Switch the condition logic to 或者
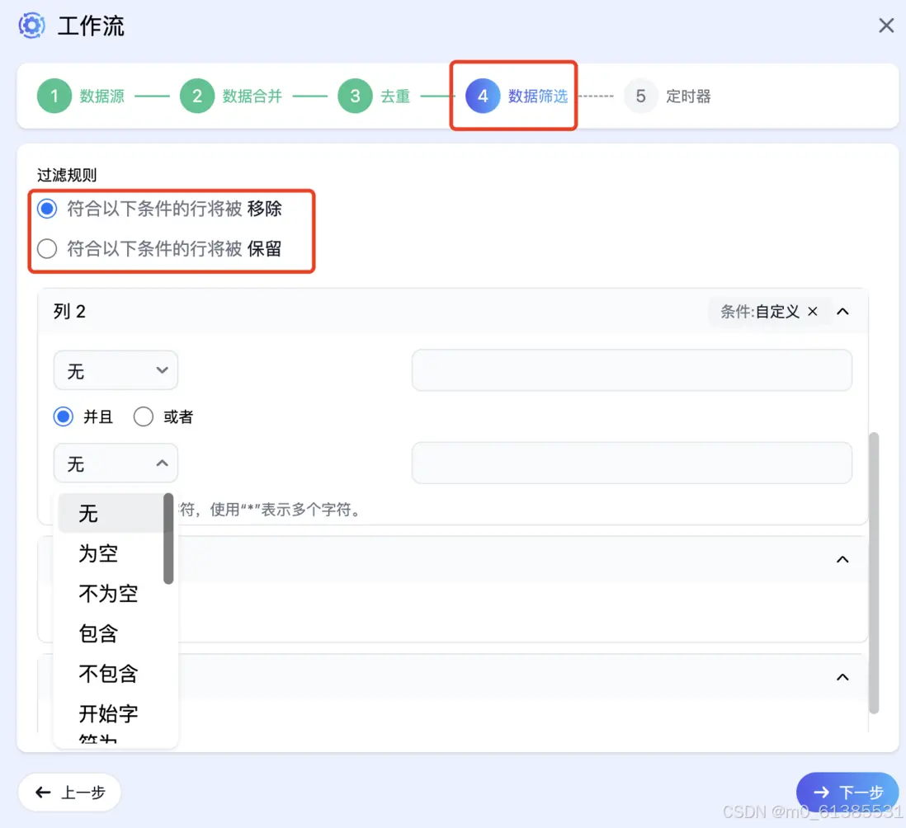 coord(144,416)
